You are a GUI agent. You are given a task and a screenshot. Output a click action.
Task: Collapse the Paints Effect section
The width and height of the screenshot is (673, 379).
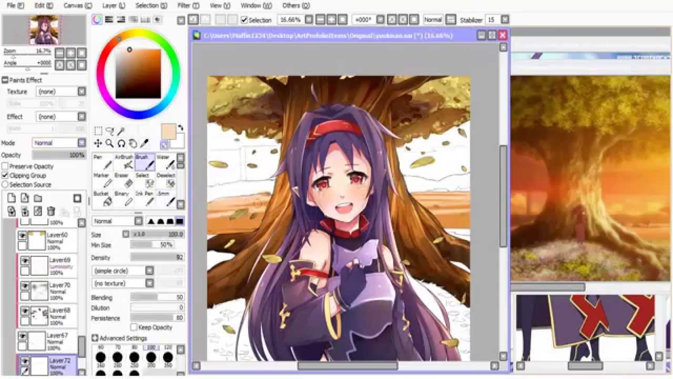pyautogui.click(x=5, y=80)
